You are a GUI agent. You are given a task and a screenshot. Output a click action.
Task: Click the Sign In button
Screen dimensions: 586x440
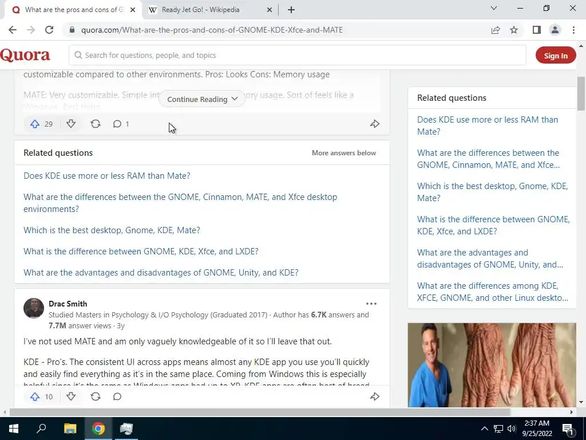point(556,56)
